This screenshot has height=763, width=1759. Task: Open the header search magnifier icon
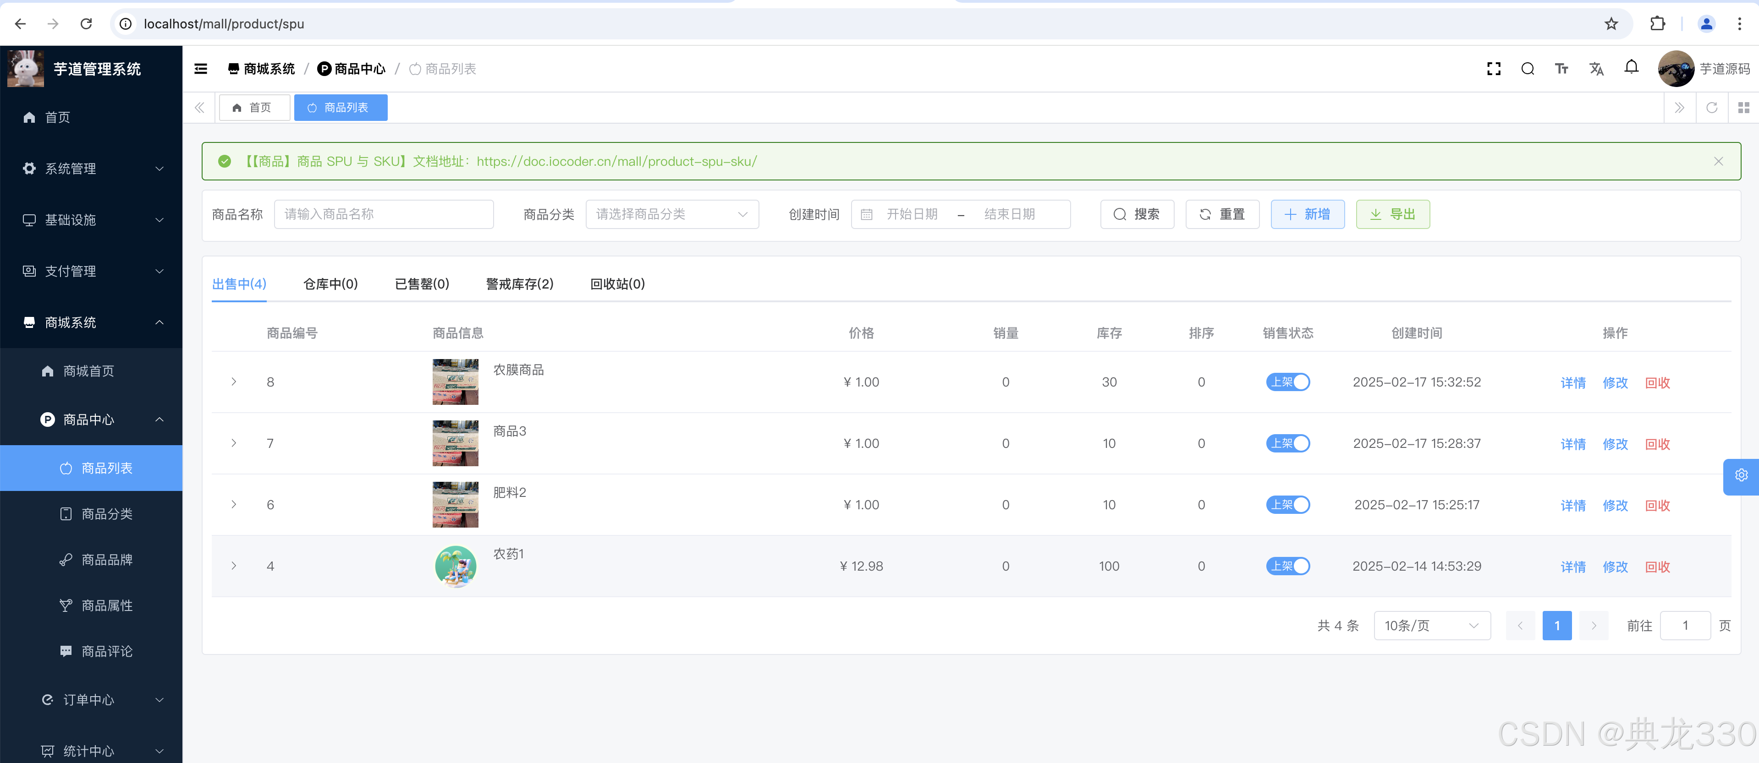1528,68
